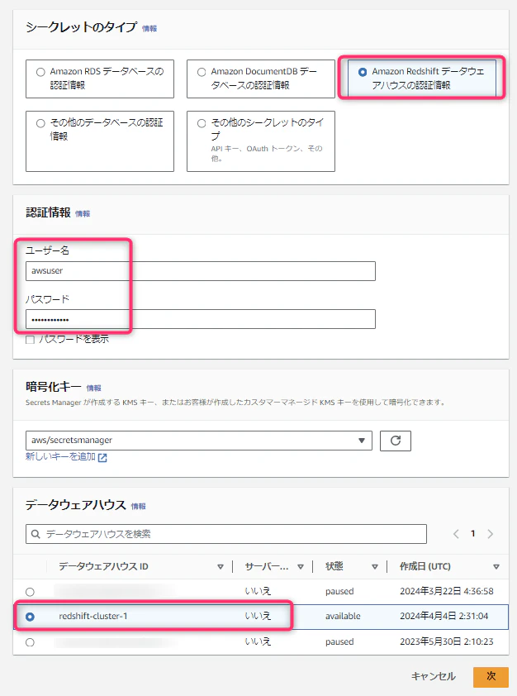Open 情報 link beside シークレットのタイプ

(149, 28)
